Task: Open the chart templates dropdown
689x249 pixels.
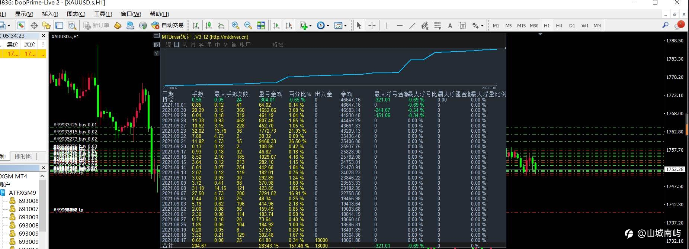Action: click(340, 25)
